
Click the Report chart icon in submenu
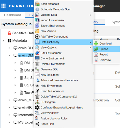click(96, 54)
